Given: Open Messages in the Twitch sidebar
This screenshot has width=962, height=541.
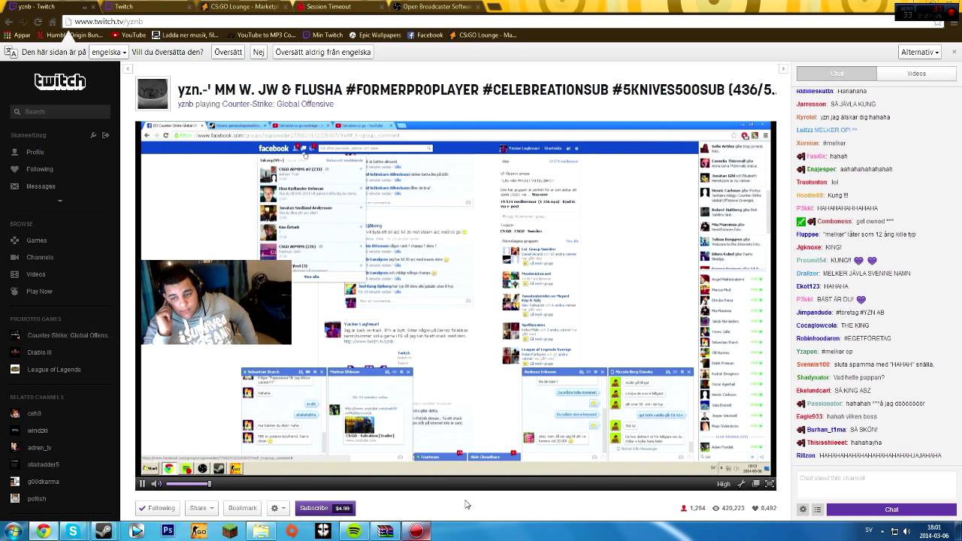Looking at the screenshot, I should pos(41,186).
